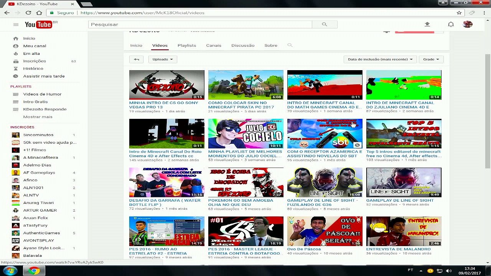Open KDezoito Responde playlist

pyautogui.click(x=45, y=109)
